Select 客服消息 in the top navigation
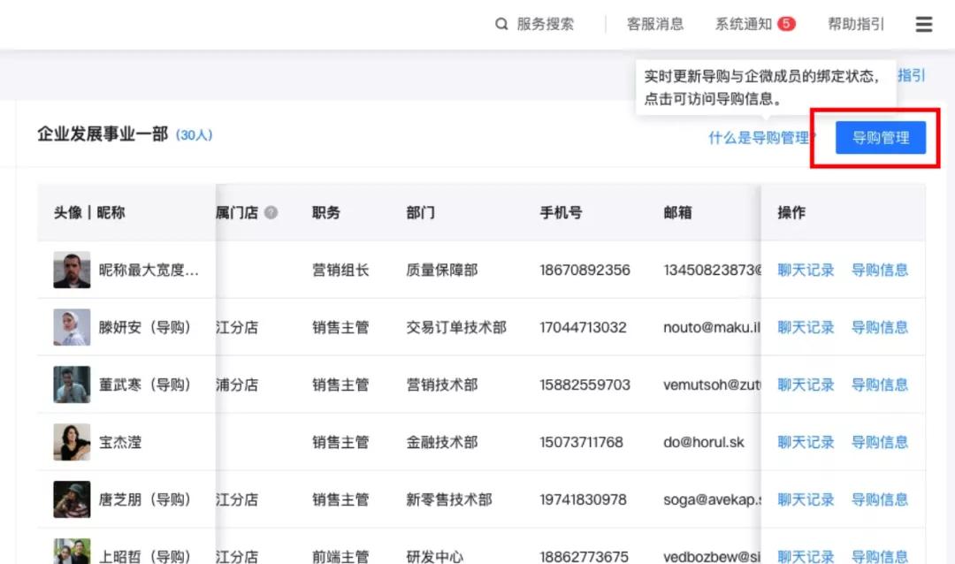 pyautogui.click(x=654, y=24)
